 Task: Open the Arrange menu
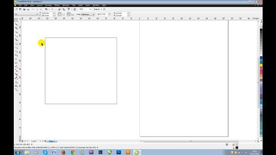pyautogui.click(x=48, y=5)
